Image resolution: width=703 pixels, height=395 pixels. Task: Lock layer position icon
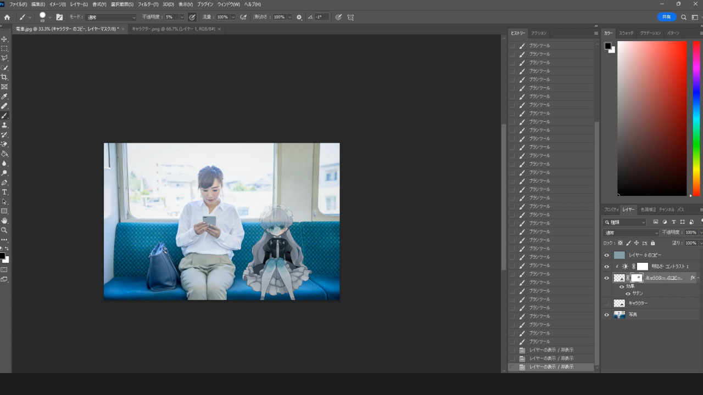(x=636, y=243)
